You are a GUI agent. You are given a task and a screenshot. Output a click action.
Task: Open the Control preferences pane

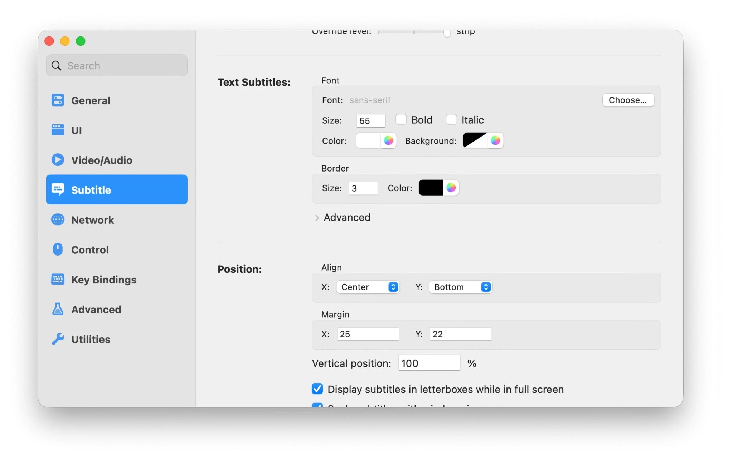(117, 249)
